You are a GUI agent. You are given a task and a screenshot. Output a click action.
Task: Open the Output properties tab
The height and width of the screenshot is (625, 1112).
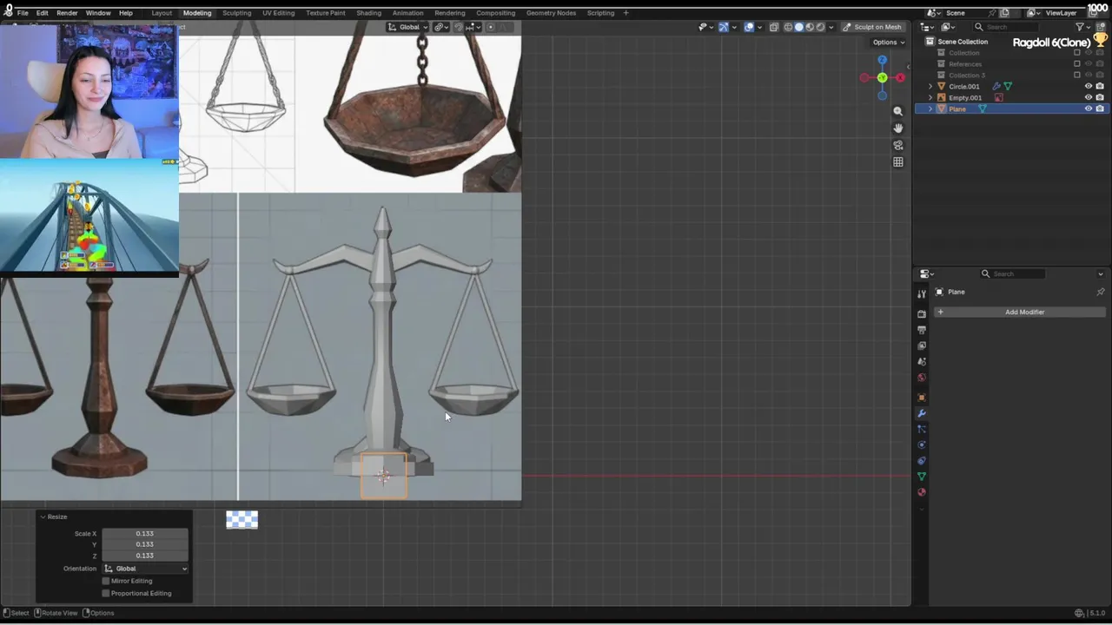922,330
